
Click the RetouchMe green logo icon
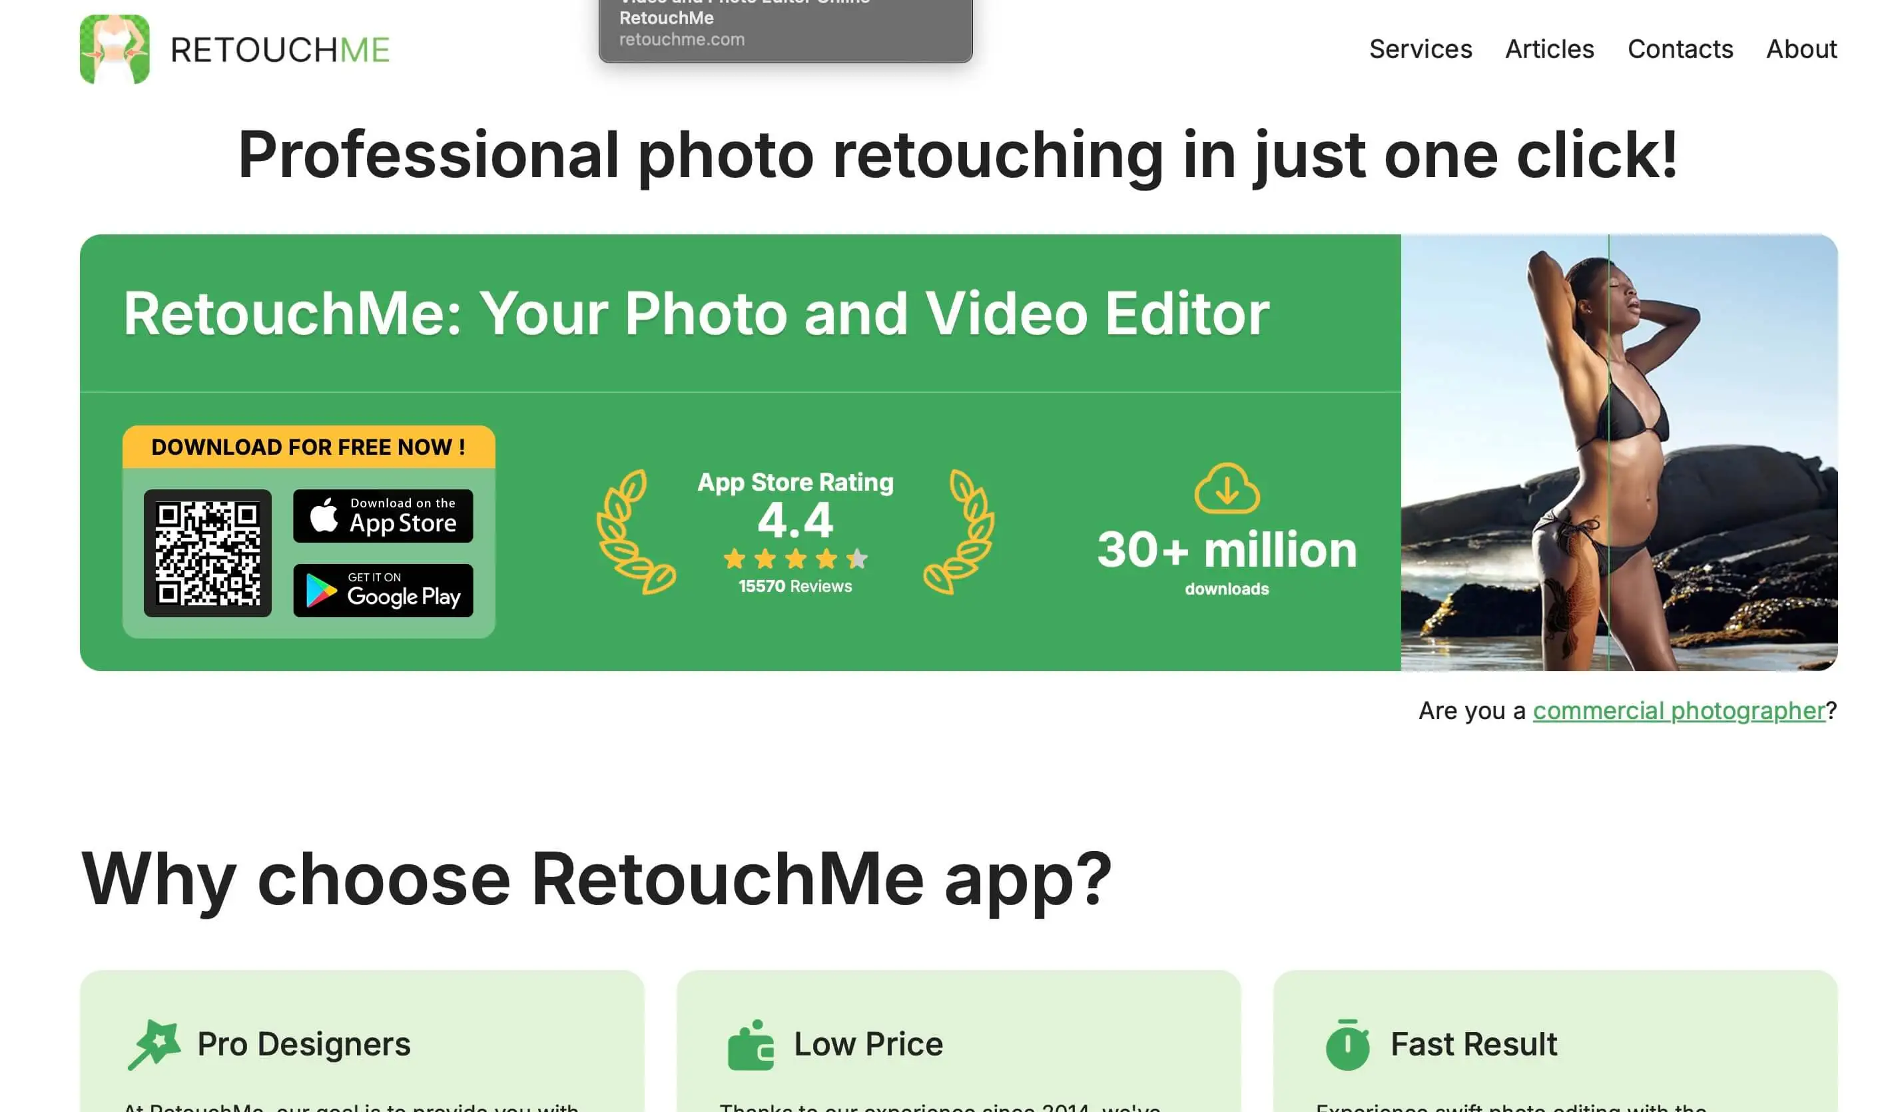pos(115,49)
